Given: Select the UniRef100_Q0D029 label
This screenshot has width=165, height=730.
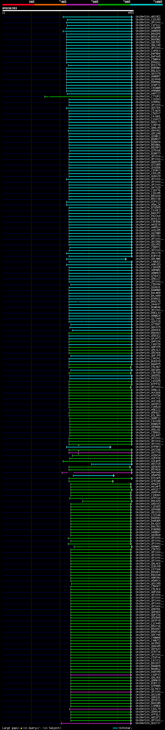Looking at the screenshot, I should 148,176.
